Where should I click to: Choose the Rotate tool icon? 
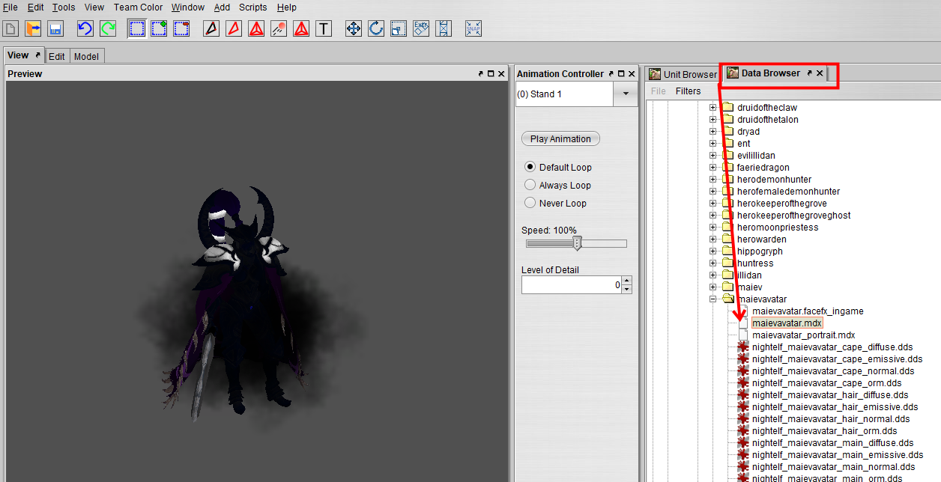376,28
